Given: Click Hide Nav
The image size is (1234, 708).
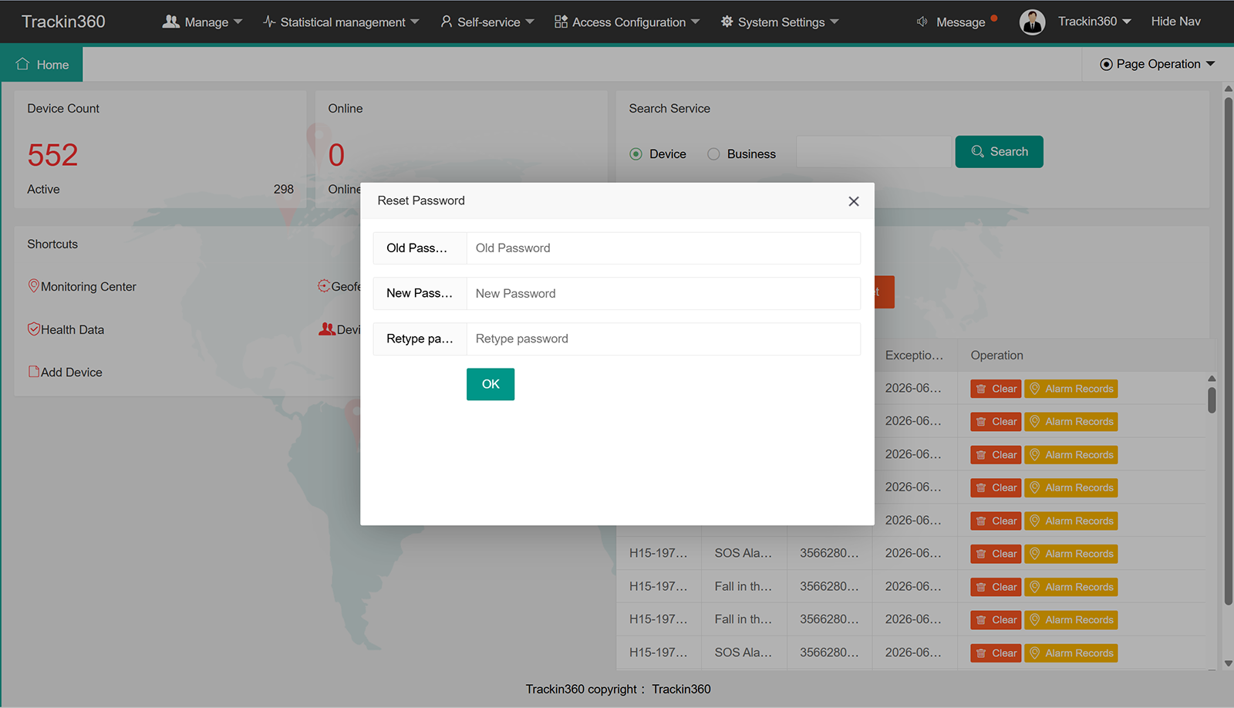Looking at the screenshot, I should [1175, 22].
